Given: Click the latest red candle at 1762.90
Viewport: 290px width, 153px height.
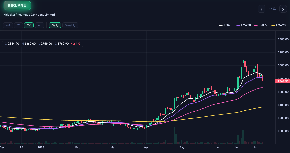Looking at the screenshot, I should tap(263, 78).
